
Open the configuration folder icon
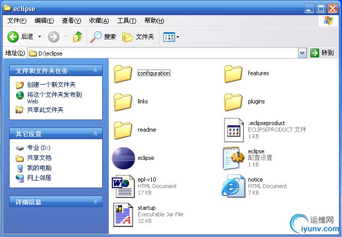123,74
